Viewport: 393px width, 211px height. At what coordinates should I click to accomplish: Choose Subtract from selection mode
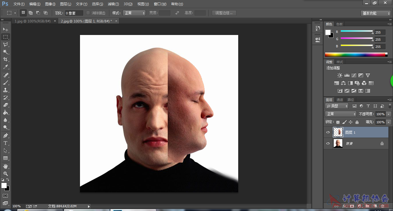click(38, 13)
